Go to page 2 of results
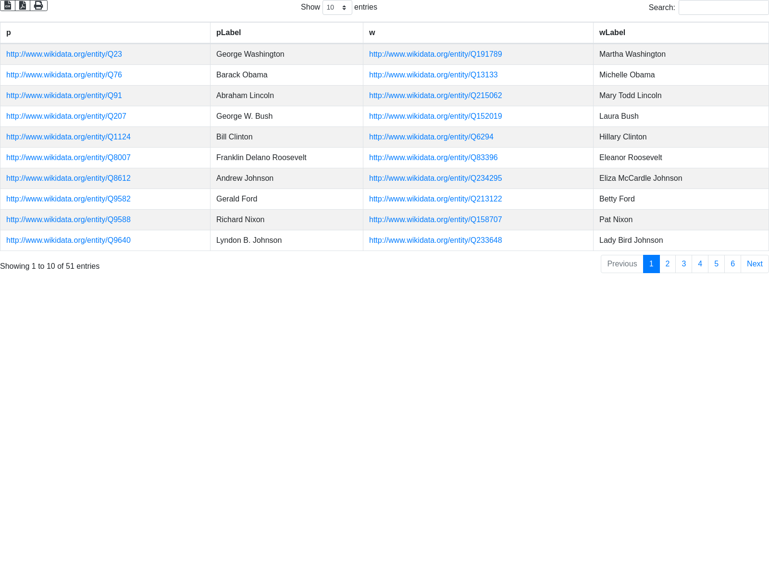 pos(667,264)
